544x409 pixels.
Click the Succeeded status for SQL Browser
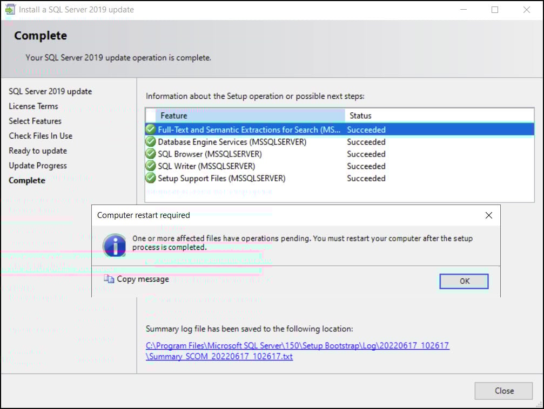click(366, 154)
